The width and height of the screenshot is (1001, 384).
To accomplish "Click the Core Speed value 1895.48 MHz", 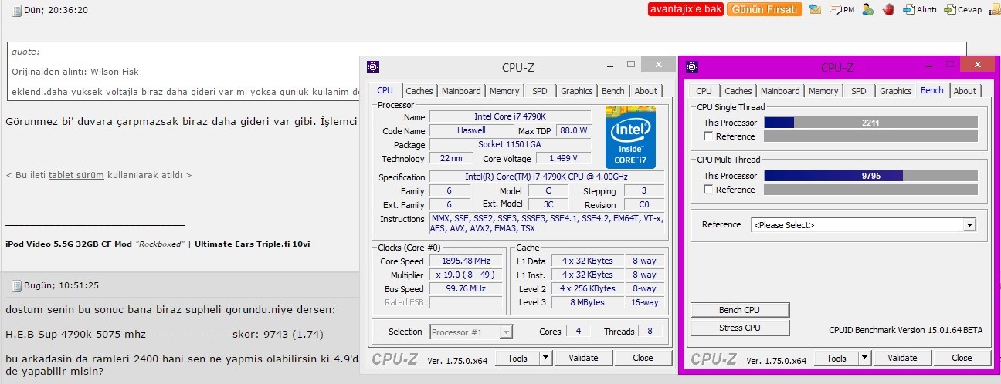I will 464,261.
